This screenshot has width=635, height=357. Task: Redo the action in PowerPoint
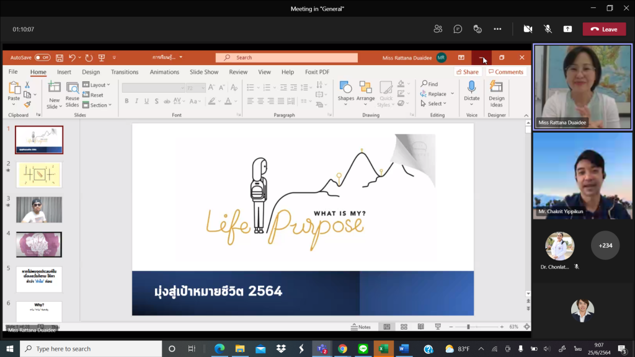click(89, 58)
